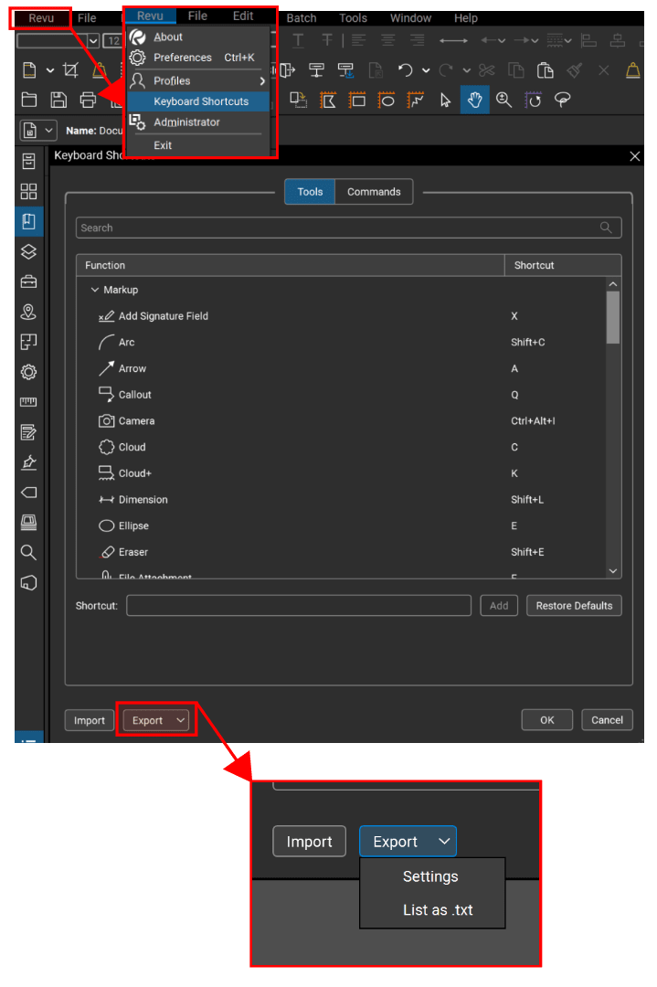Screen dimensions: 657x987
Task: Open the Properties gear panel icon
Action: [28, 372]
